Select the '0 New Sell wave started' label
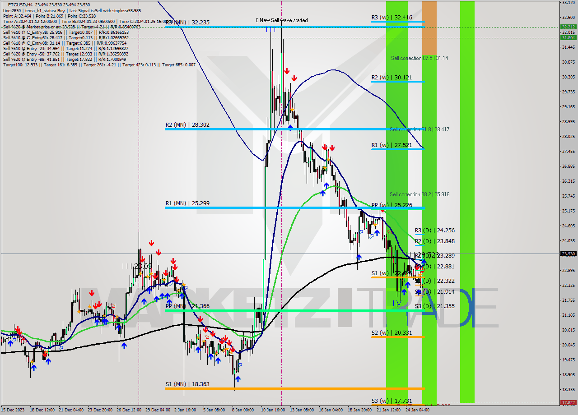Screen dimensions: 578x415 coord(282,20)
